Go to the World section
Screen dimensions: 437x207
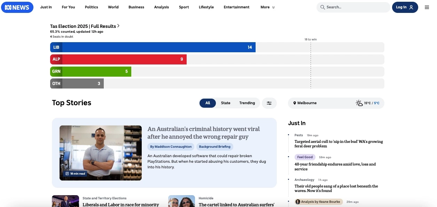(113, 7)
